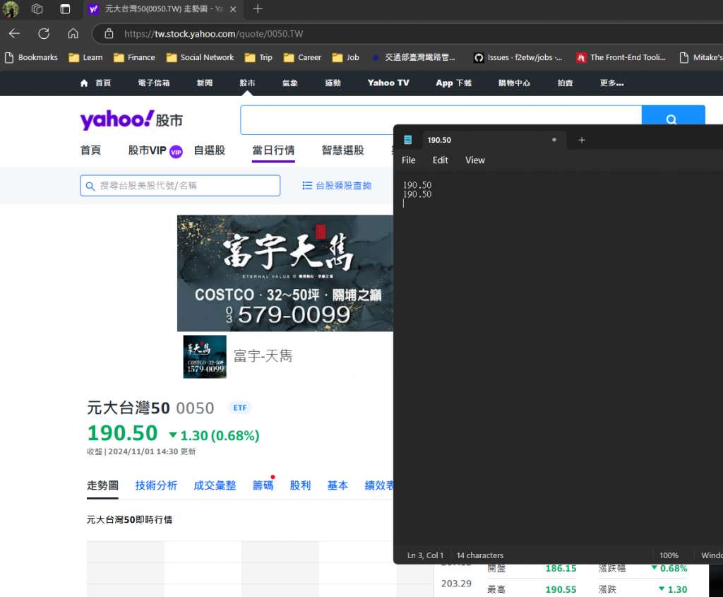
Task: Switch to the 籌碼 tab
Action: (x=263, y=485)
